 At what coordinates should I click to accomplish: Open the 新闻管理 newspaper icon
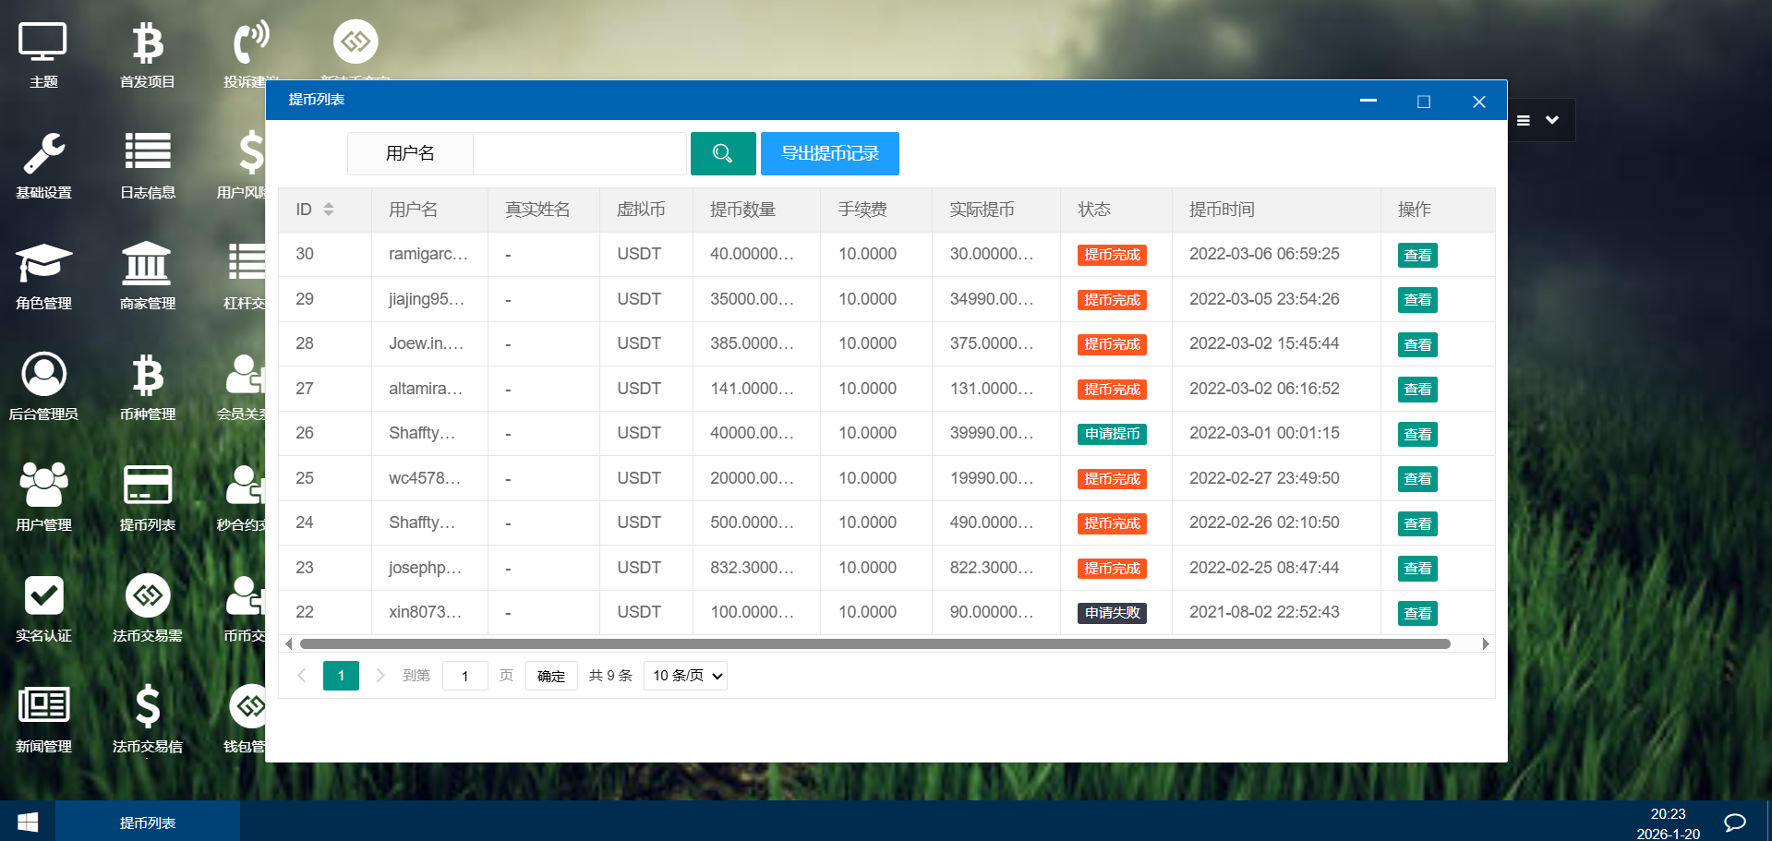coord(43,718)
